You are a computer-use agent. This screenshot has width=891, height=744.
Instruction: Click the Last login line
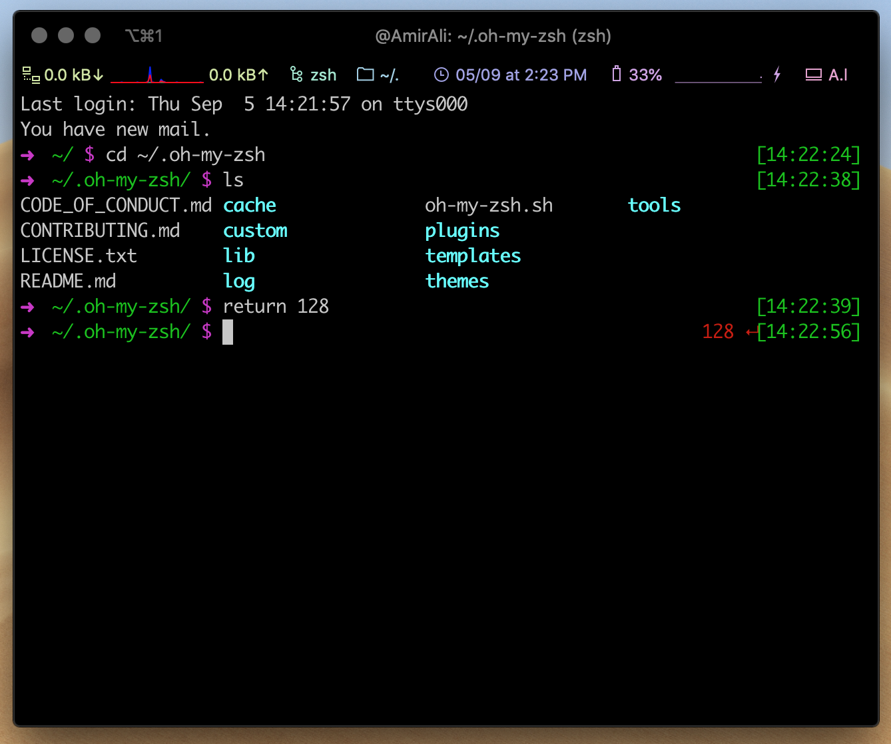click(x=244, y=104)
